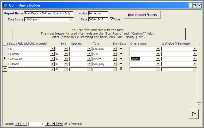
Task: Open Sort dropdown for Quantity row
Action: click(66, 54)
